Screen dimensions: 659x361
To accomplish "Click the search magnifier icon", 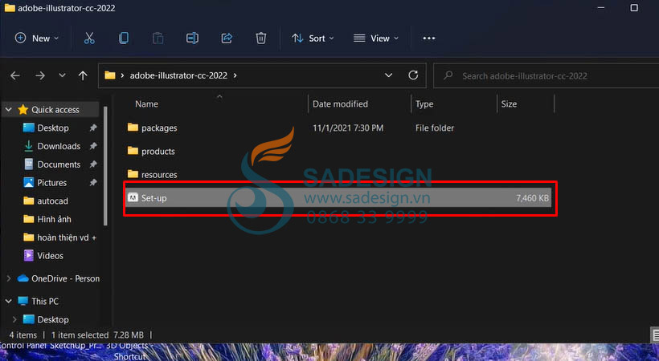I will (x=448, y=75).
